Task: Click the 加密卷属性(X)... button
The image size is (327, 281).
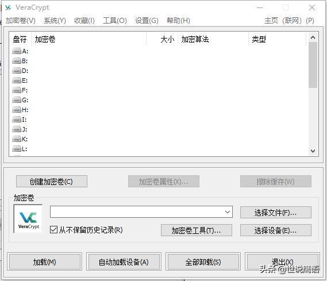Action: click(x=163, y=182)
